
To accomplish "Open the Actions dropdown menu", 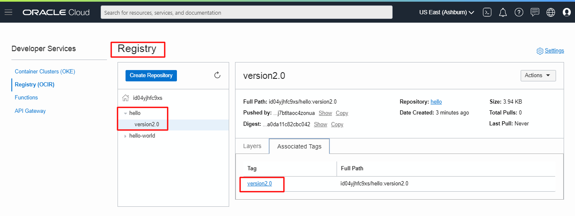I will point(538,75).
